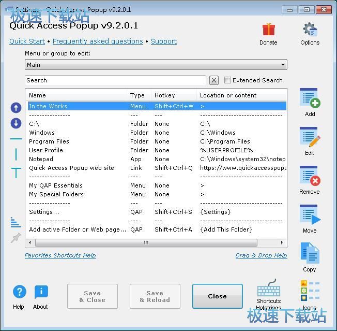Click Location or content column header
This screenshot has width=337, height=331.
(x=241, y=95)
